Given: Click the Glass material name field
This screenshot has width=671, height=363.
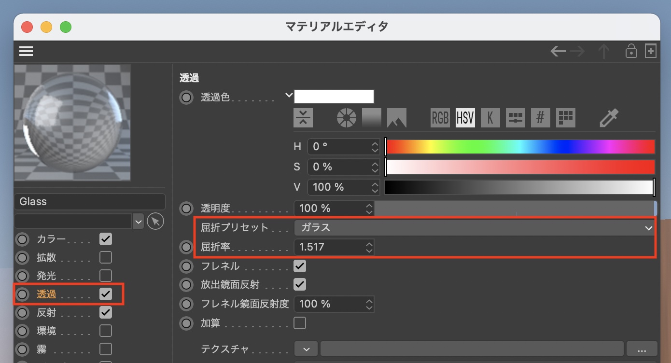Looking at the screenshot, I should point(90,202).
